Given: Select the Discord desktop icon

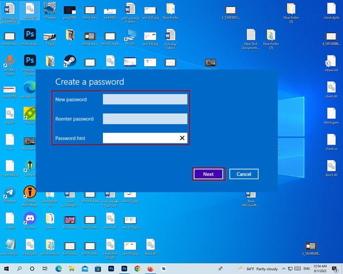Looking at the screenshot, I should click(x=30, y=219).
